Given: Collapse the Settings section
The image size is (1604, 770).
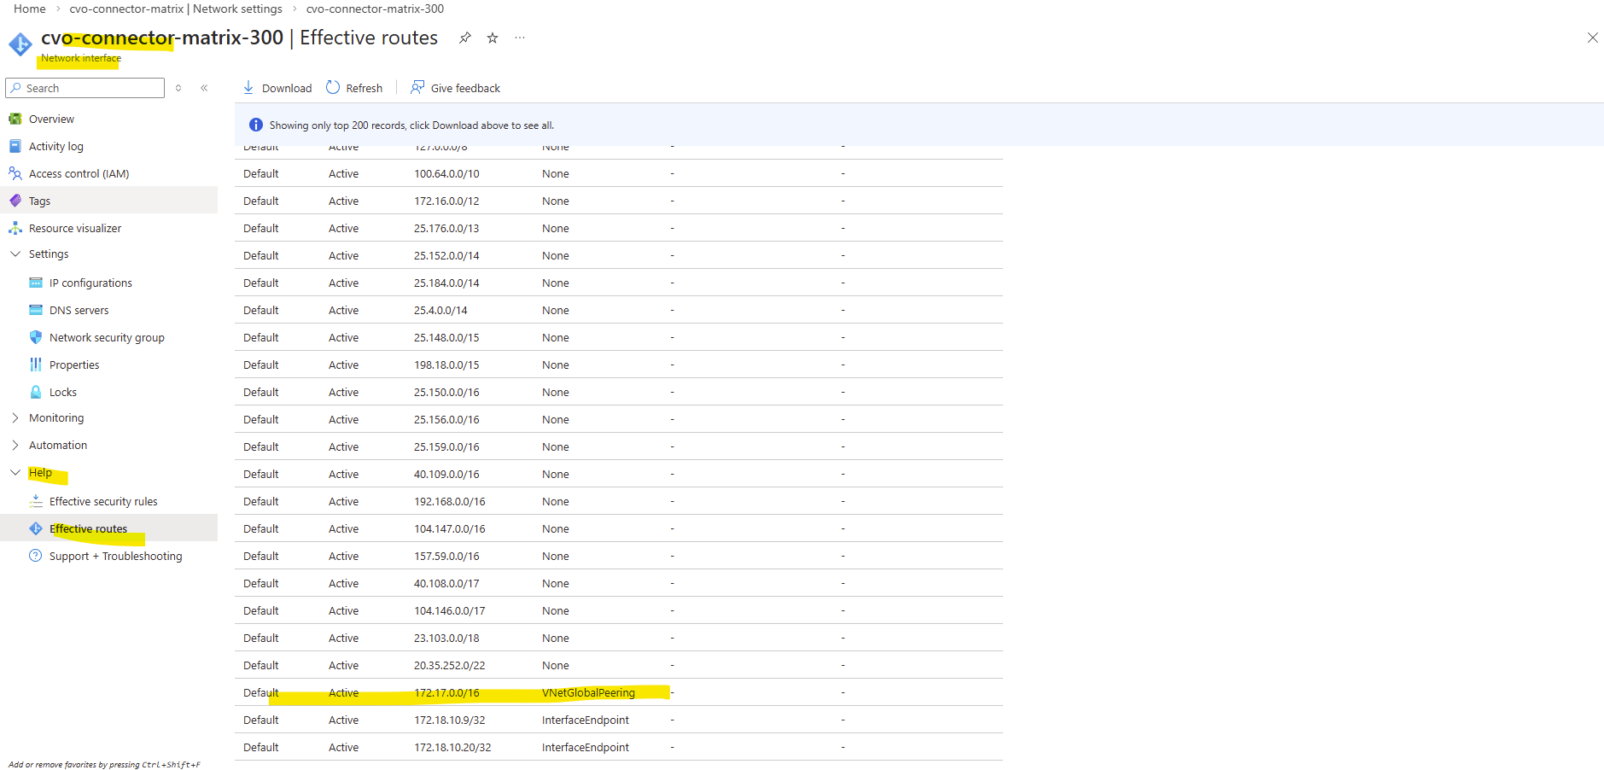Looking at the screenshot, I should pos(15,254).
